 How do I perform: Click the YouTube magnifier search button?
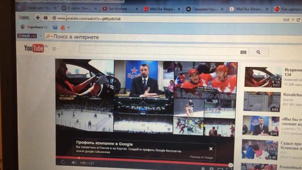pos(259,52)
